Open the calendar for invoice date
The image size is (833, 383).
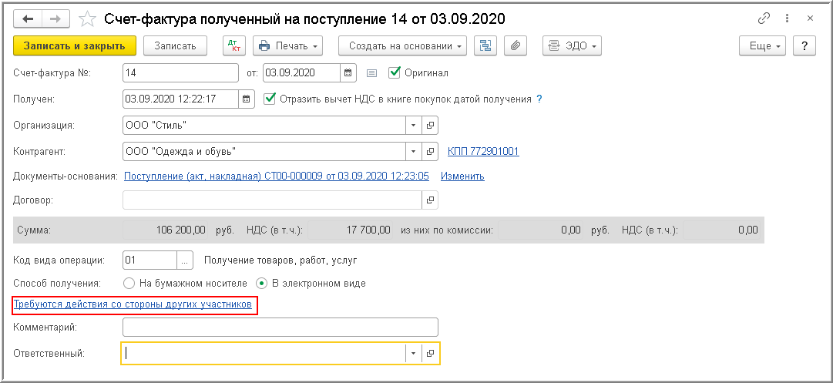[x=349, y=73]
